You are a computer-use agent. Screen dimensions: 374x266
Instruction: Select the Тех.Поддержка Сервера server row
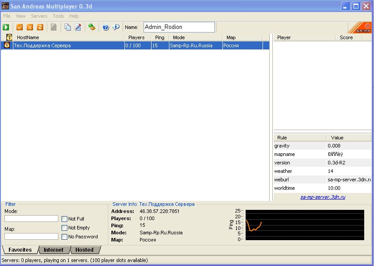[135, 45]
